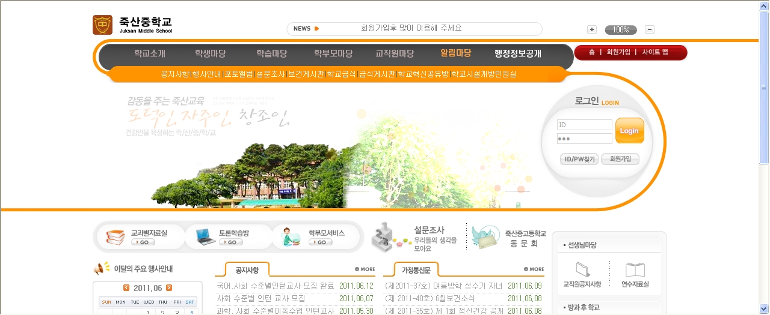Select 학교급식 in the submenu bar
Screen dimensions: 770x315
click(x=341, y=74)
